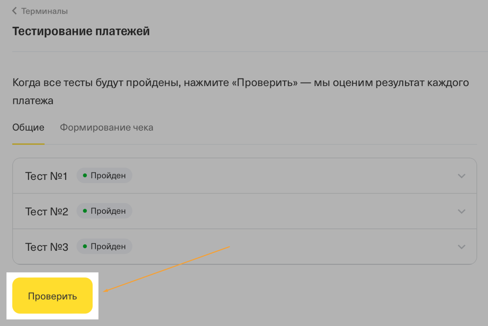The width and height of the screenshot is (488, 326).
Task: Go back via the Терминалы link
Action: point(44,11)
